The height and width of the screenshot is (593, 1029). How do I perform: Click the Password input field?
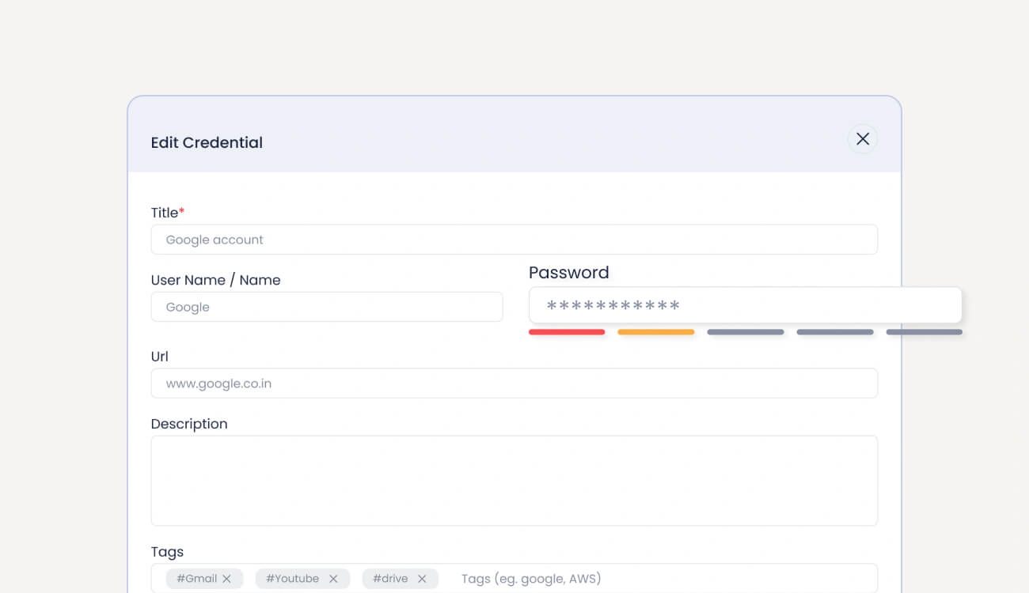[x=746, y=305]
